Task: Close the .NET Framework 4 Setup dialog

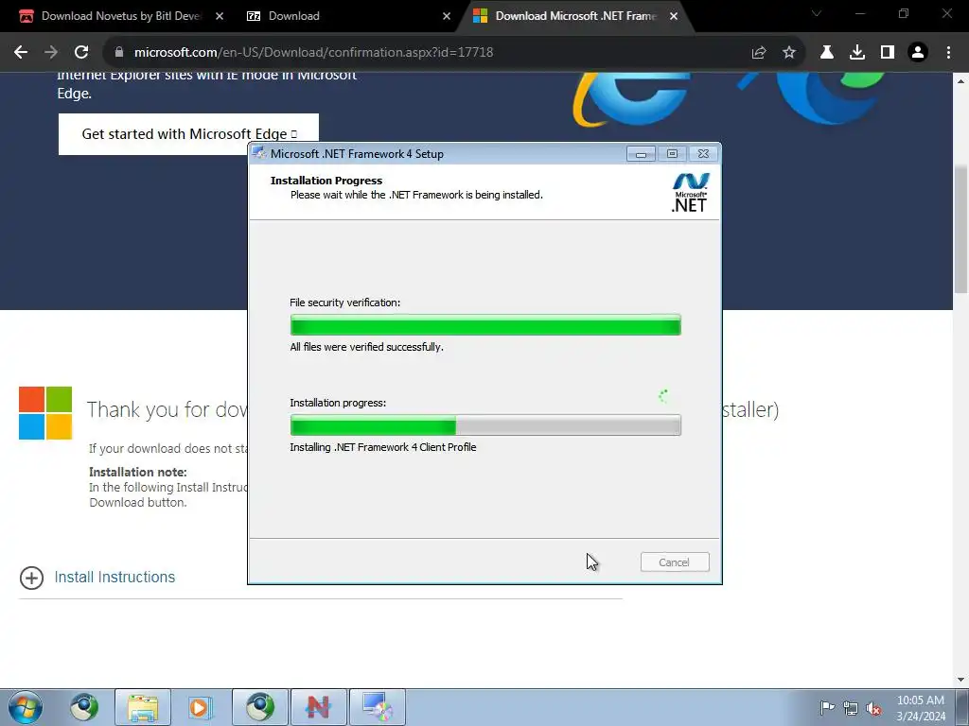Action: pyautogui.click(x=703, y=154)
